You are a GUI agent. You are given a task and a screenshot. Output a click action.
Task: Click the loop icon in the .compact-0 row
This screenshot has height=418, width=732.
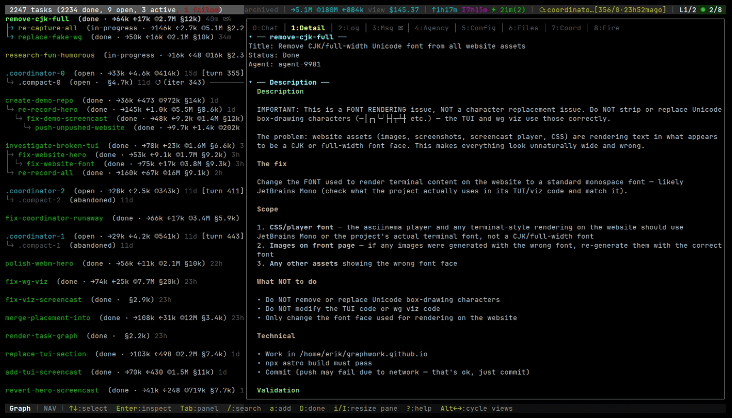(158, 83)
